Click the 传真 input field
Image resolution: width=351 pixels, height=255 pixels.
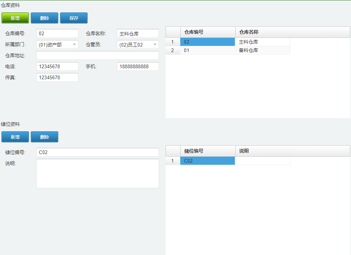57,77
